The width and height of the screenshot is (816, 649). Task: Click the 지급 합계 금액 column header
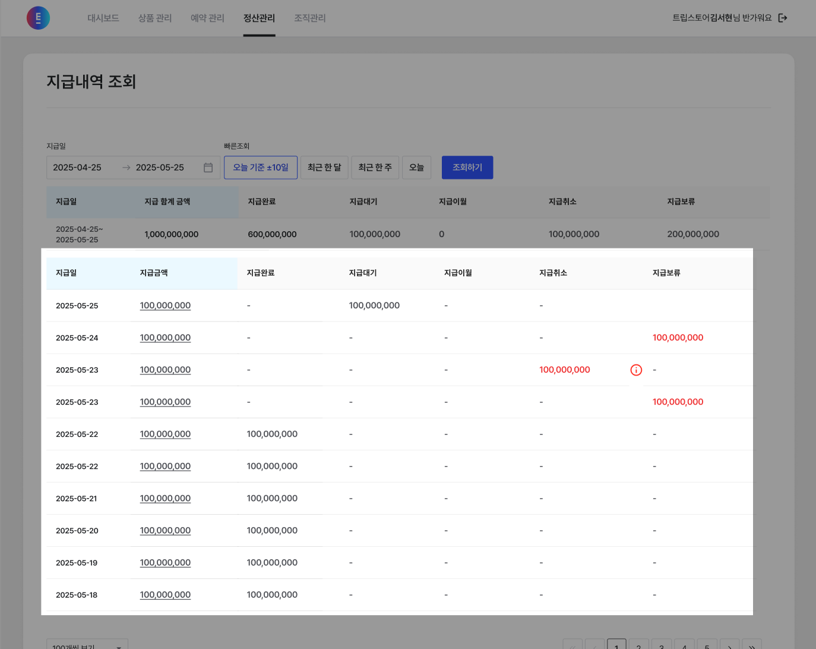pos(167,201)
